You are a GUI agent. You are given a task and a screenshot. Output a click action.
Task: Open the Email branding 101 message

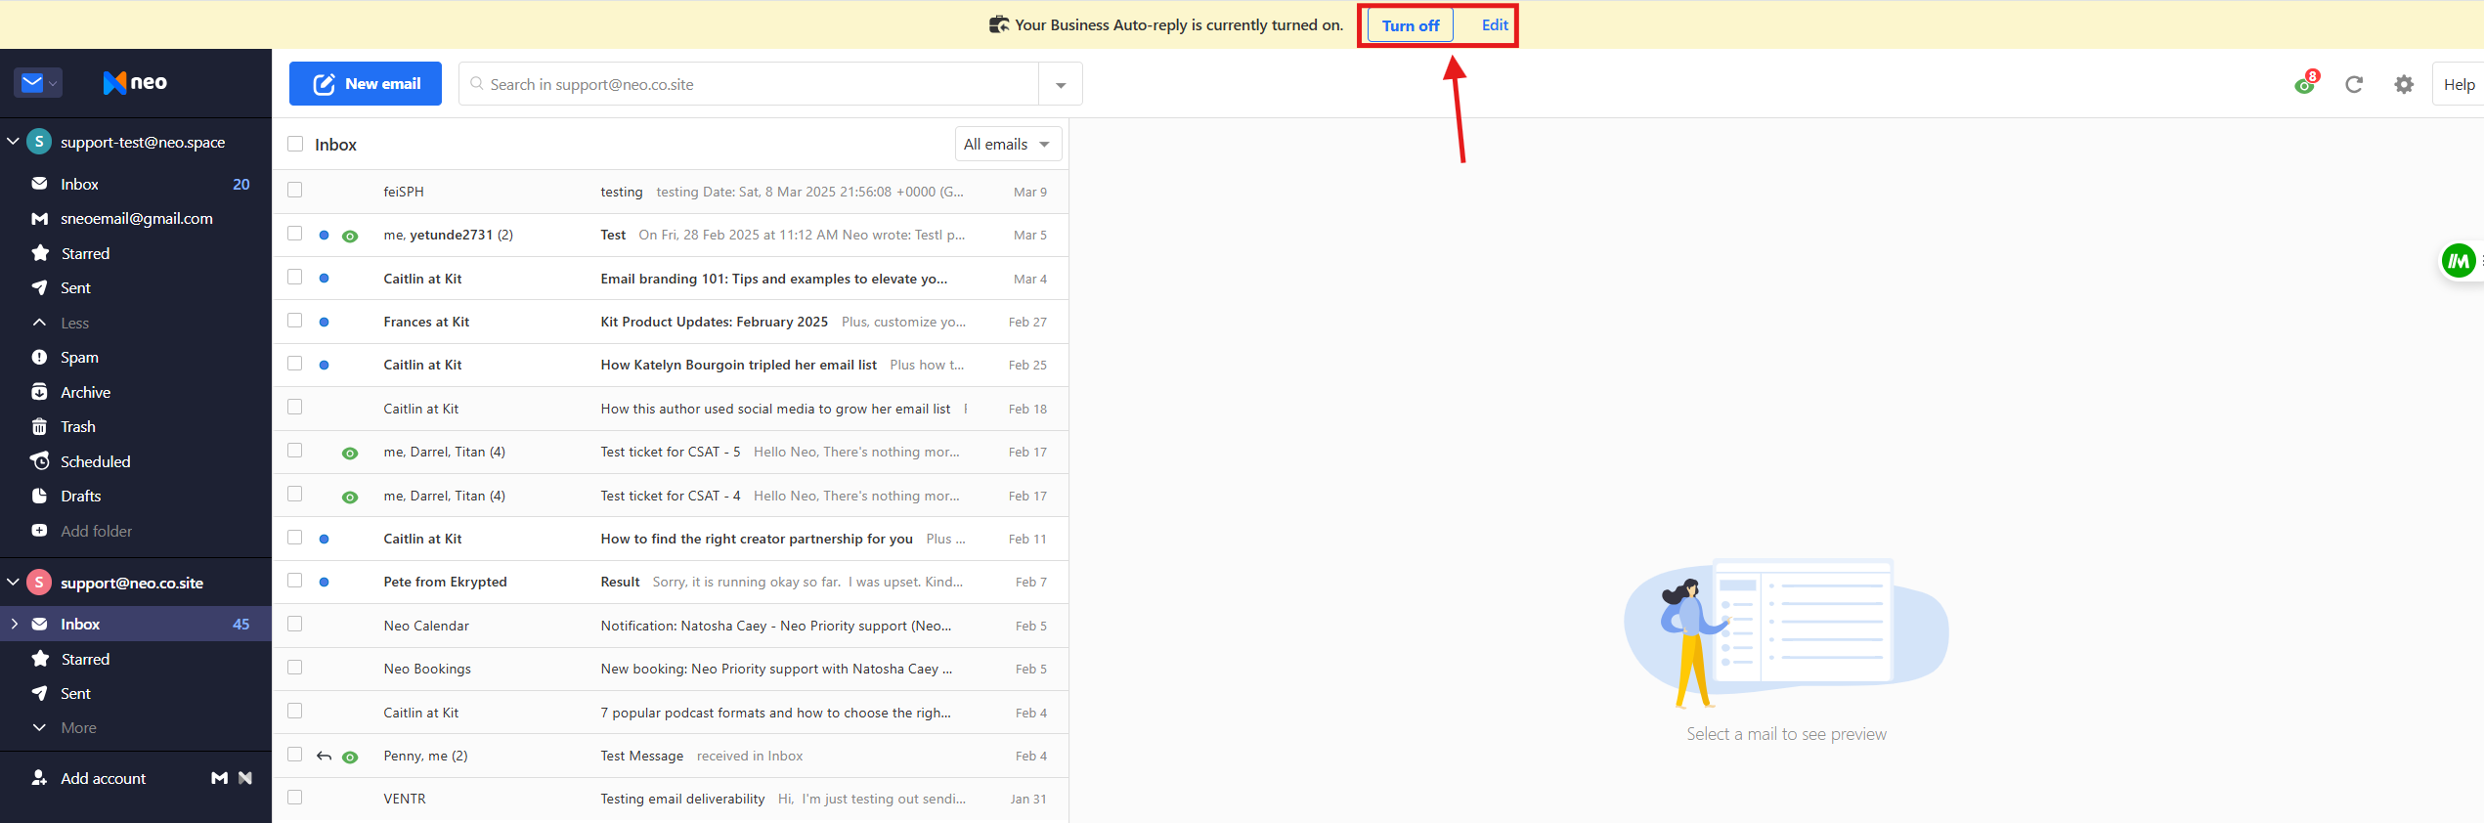pyautogui.click(x=671, y=279)
